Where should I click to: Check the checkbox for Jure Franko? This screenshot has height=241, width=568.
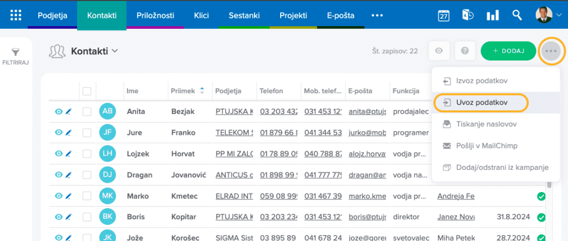point(87,133)
